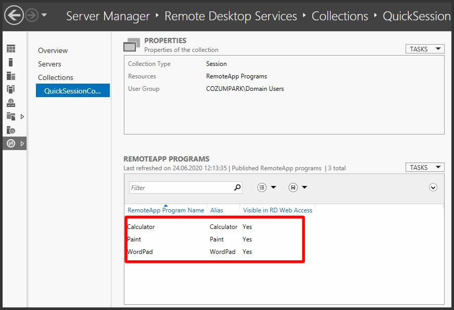
Task: Open dropdown arrow next to list options
Action: click(x=273, y=187)
